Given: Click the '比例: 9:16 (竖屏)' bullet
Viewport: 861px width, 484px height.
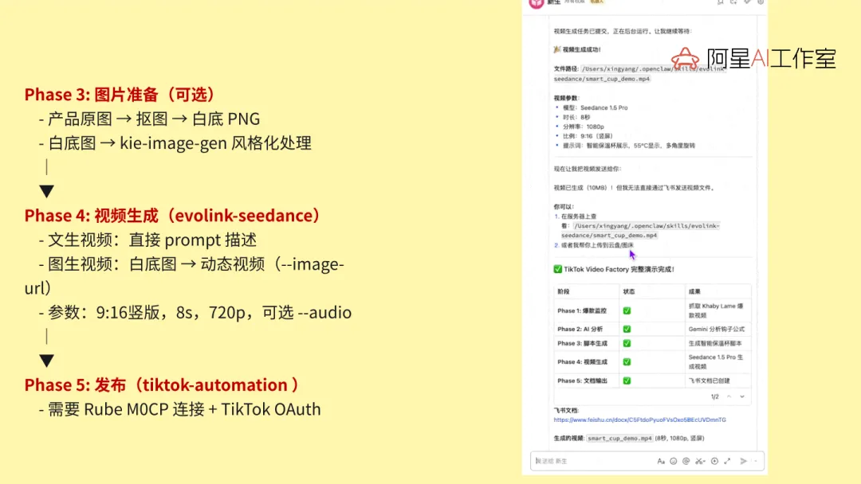Looking at the screenshot, I should coord(587,136).
